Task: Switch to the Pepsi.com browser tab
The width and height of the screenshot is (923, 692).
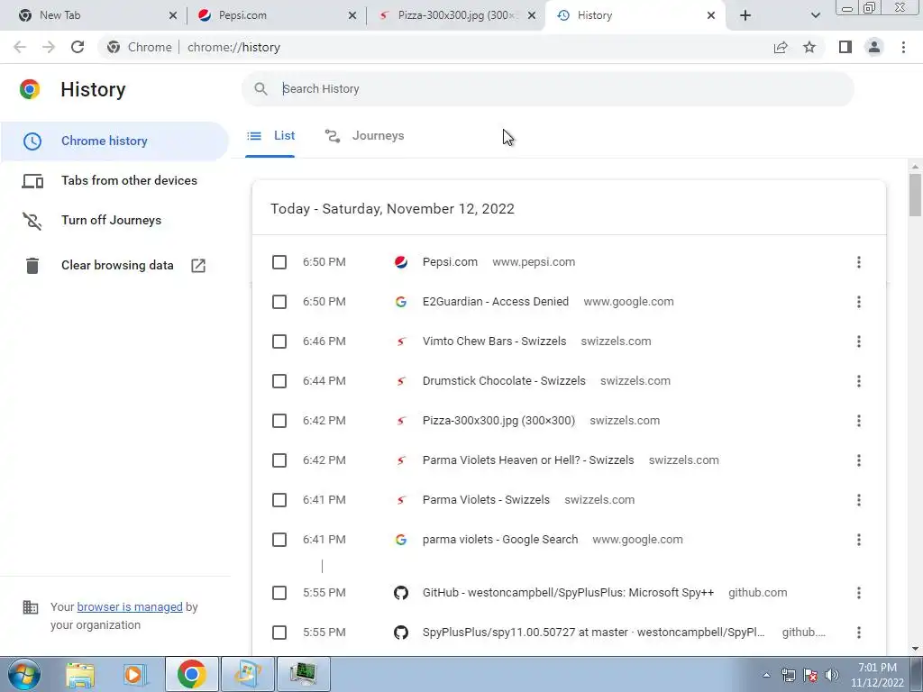Action: (x=277, y=15)
